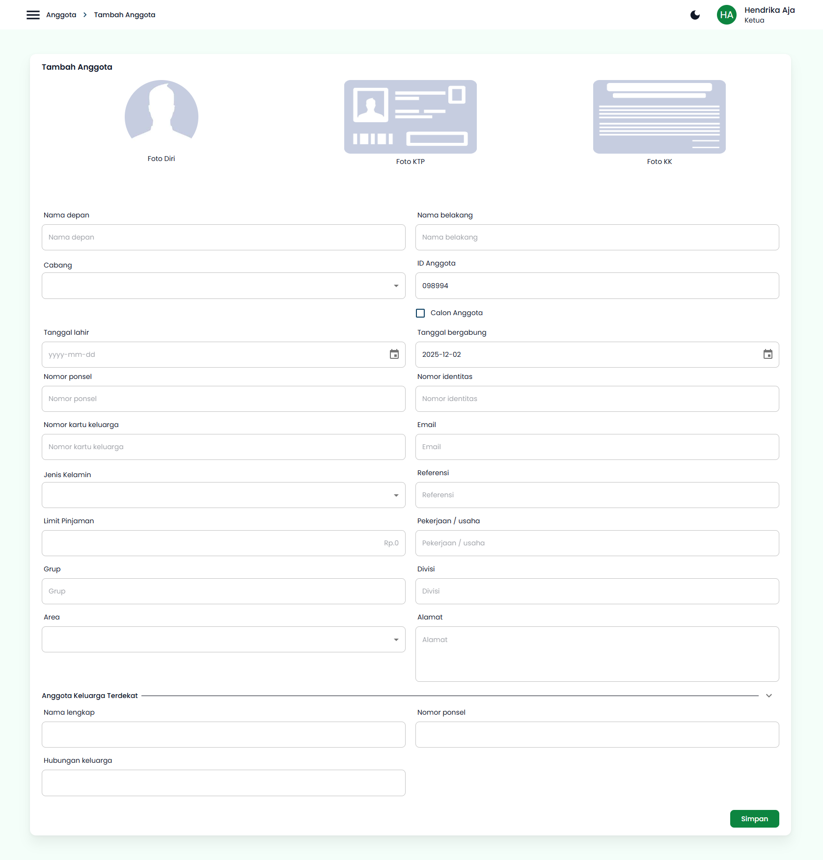823x860 pixels.
Task: Open the Area dropdown
Action: coord(223,639)
